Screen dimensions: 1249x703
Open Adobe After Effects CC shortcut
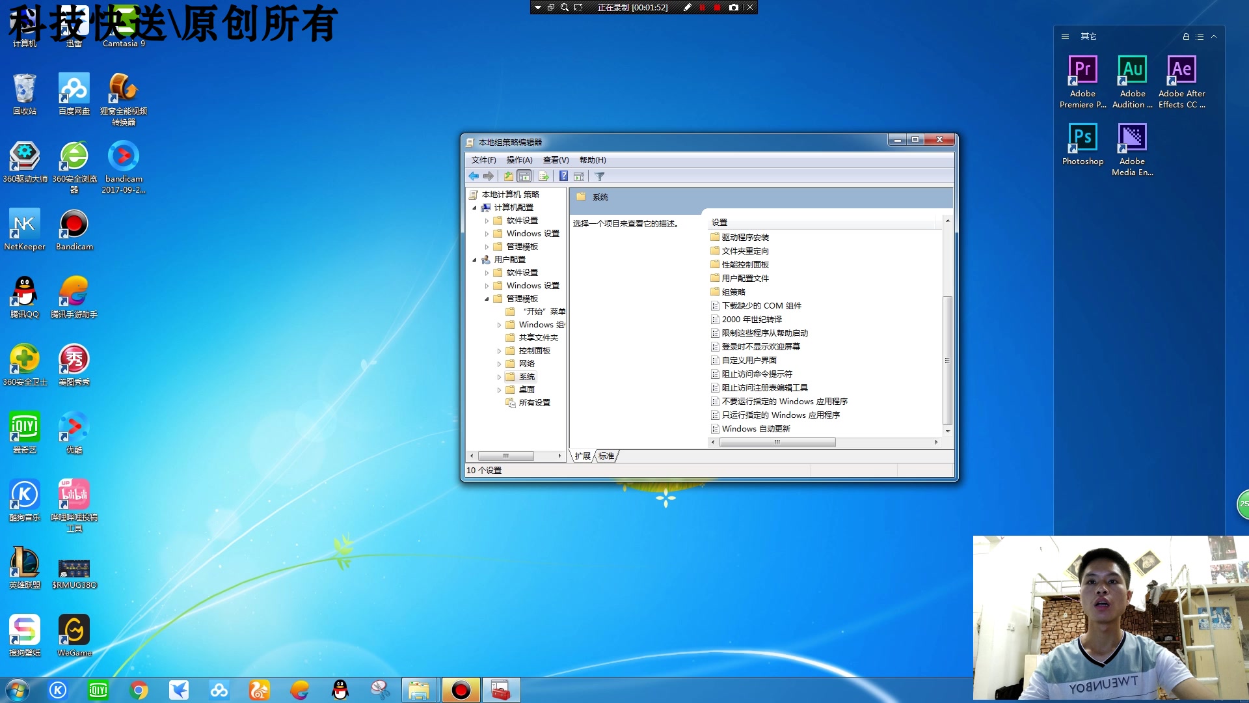[1181, 81]
